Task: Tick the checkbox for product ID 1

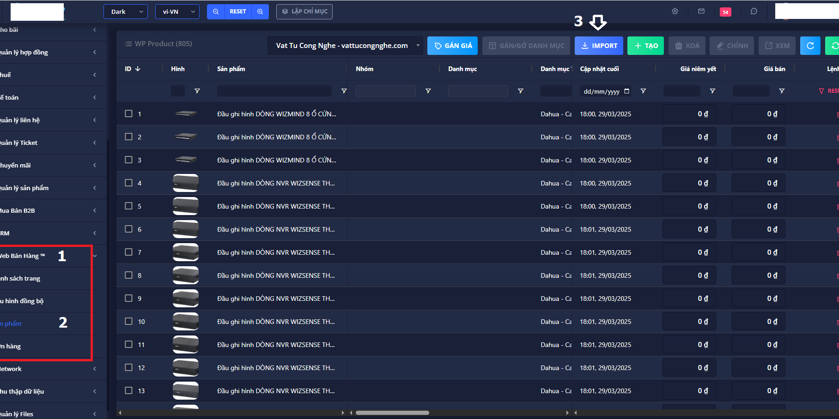Action: coord(129,114)
